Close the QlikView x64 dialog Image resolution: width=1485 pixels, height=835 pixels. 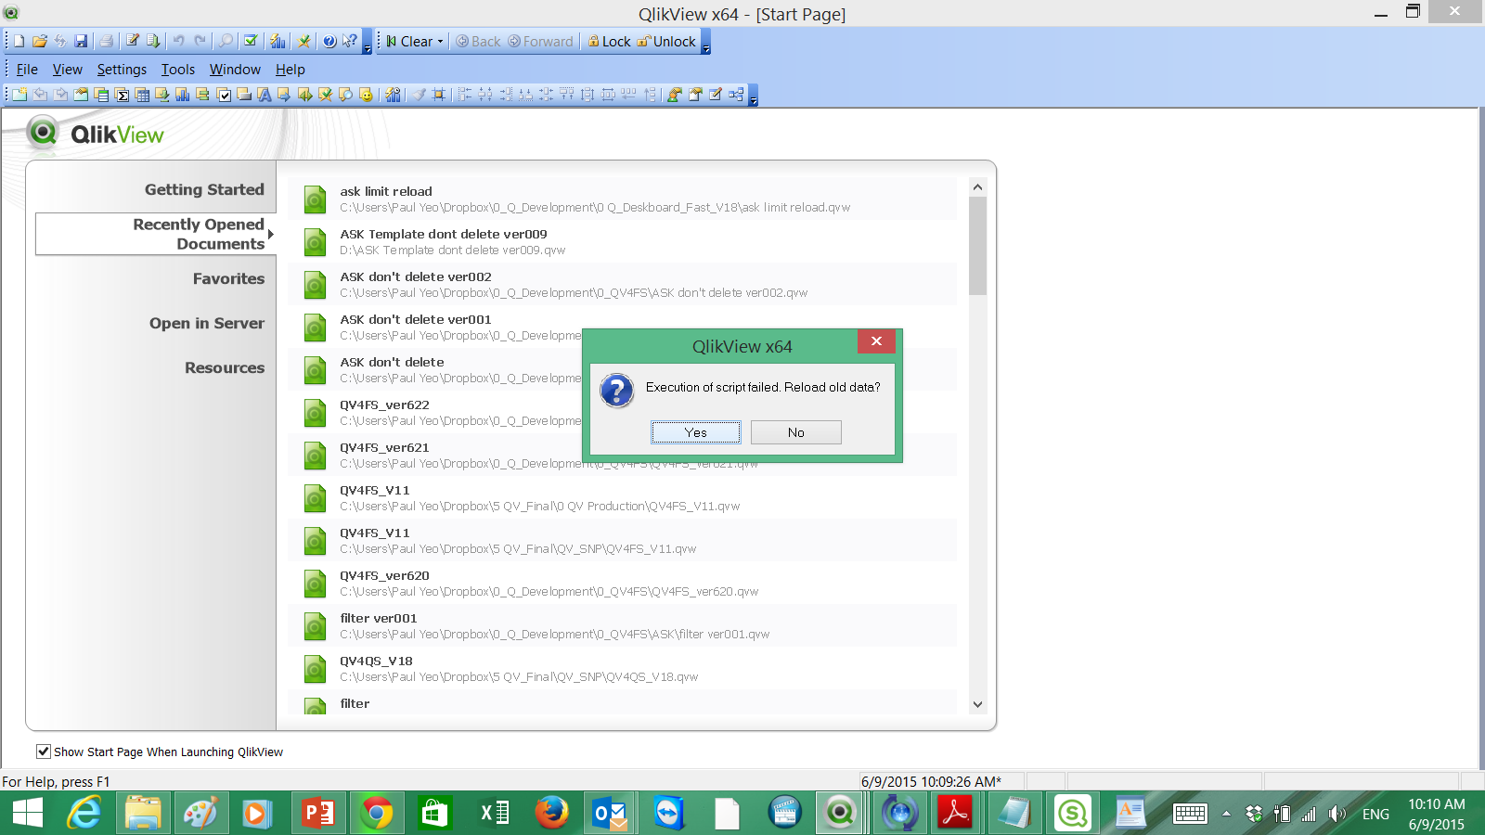(876, 341)
